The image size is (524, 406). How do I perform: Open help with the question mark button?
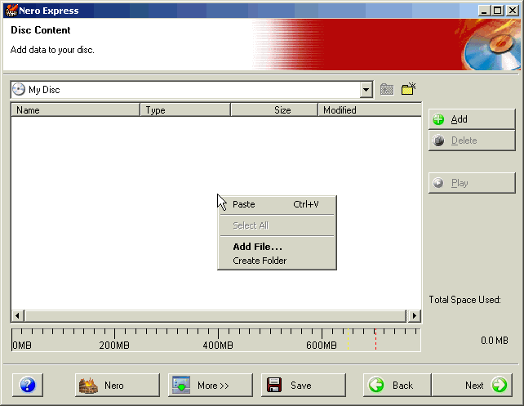click(28, 385)
